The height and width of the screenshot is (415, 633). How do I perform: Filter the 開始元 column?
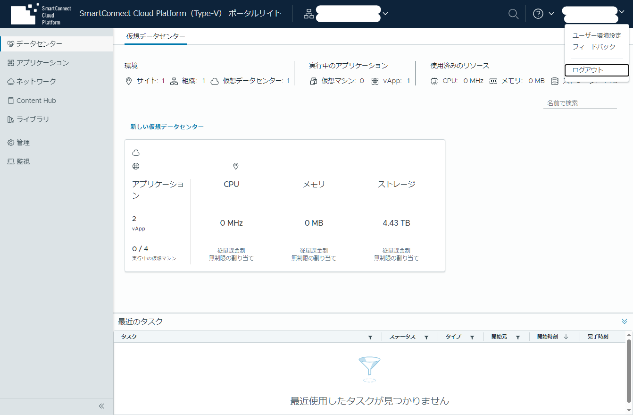[x=517, y=337]
